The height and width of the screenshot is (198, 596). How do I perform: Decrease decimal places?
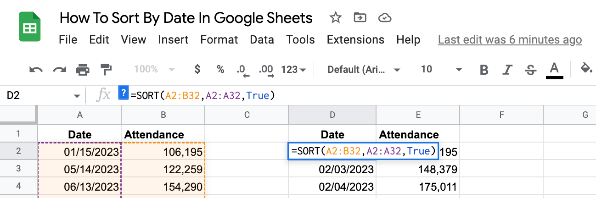coord(243,70)
